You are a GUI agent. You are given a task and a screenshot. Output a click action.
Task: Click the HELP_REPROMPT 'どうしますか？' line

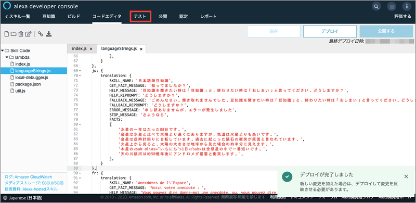click(145, 95)
